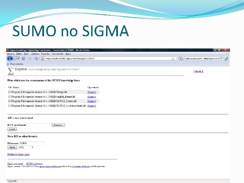Remove the SUMO_Cache.kif constituent
This screenshot has height=183, width=244.
(x=91, y=101)
